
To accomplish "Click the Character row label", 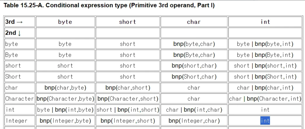I will coord(20,99).
